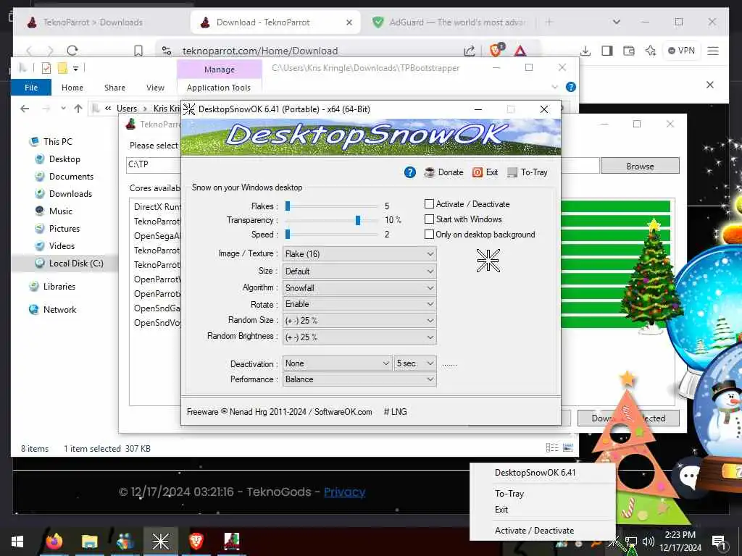The width and height of the screenshot is (742, 556).
Task: Click the Donate coffee cup icon
Action: 429,172
